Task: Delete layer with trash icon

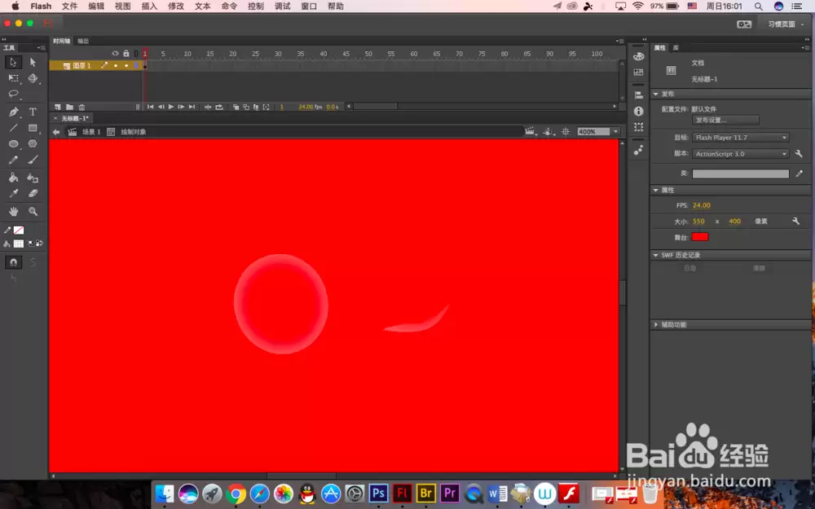Action: click(81, 107)
